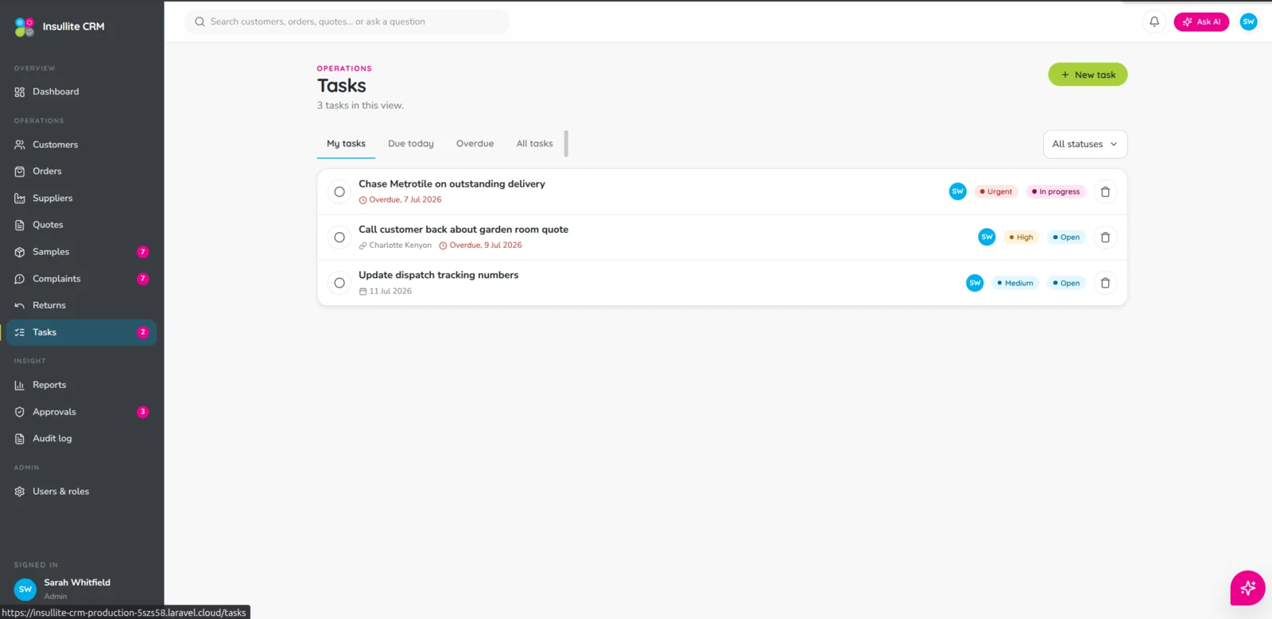Open the floating AI sparkle assistant button
This screenshot has height=619, width=1272.
click(x=1247, y=588)
